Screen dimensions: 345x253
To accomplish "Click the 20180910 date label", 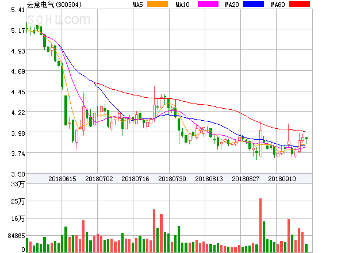I will coord(282,179).
